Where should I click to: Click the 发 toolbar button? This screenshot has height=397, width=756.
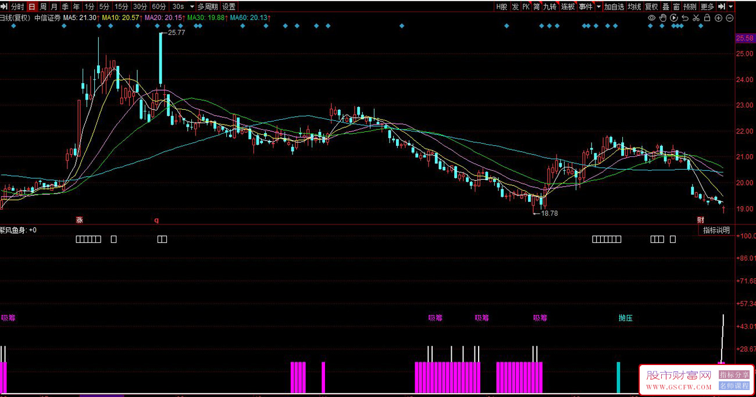click(x=515, y=6)
